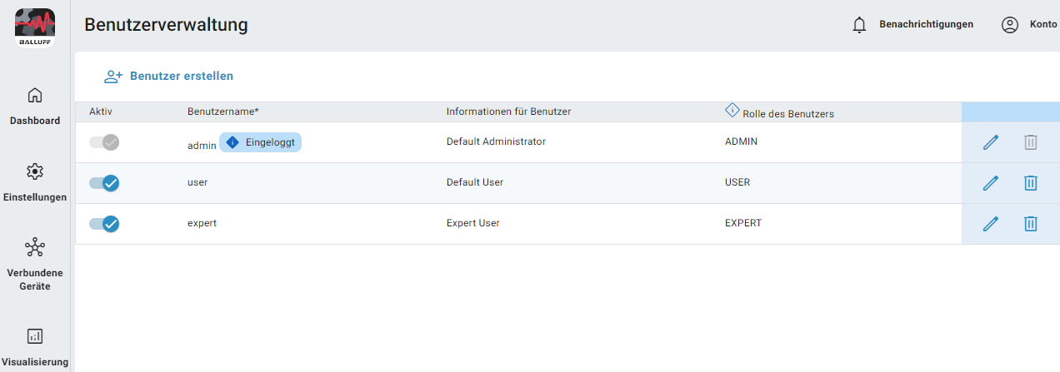Screen dimensions: 1060x372
Task: Edit the expert user with pencil icon
Action: point(991,223)
